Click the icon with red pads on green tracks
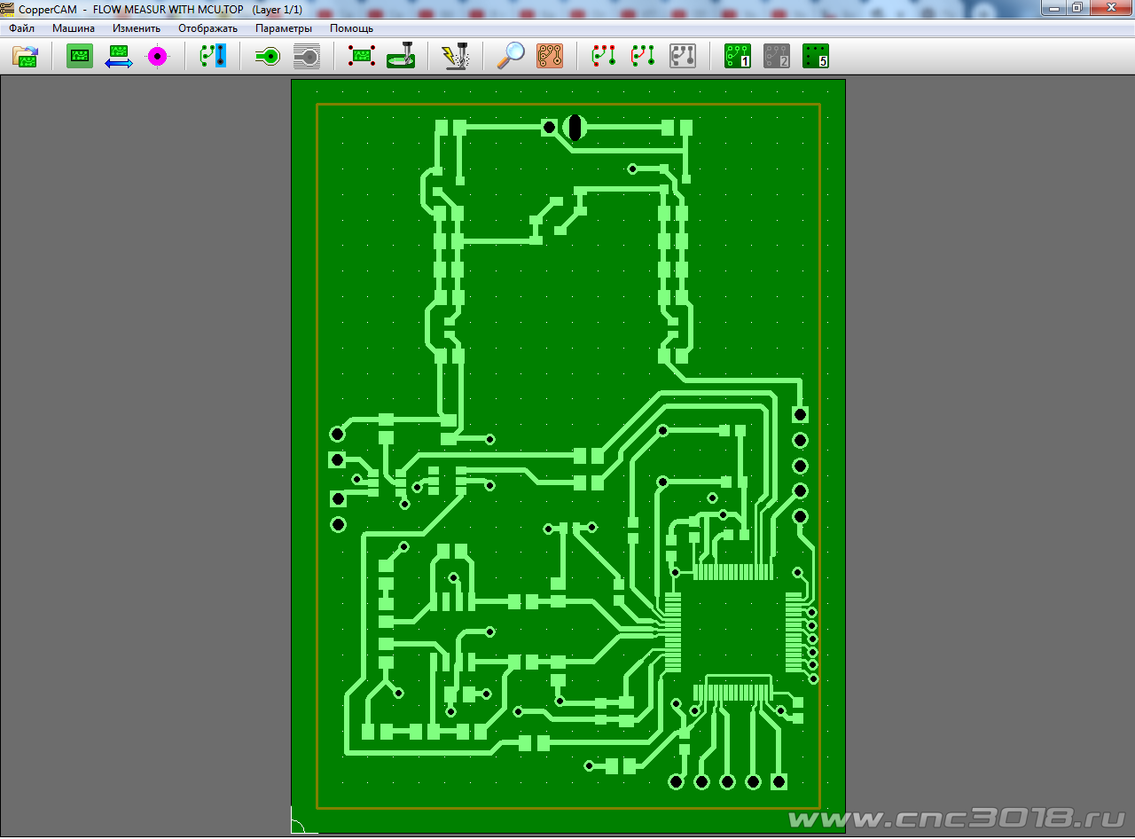 (x=604, y=57)
